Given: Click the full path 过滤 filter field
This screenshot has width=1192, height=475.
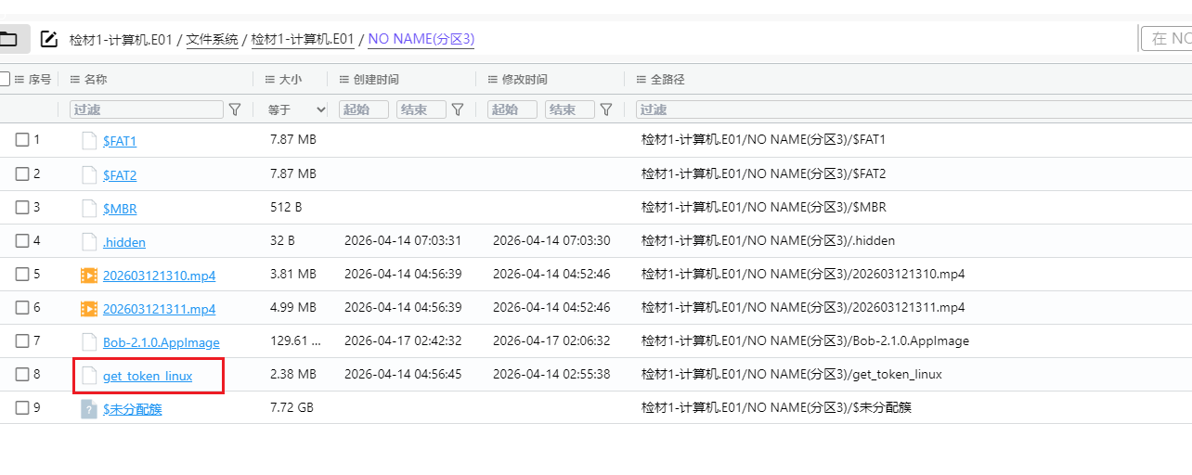Looking at the screenshot, I should coord(910,109).
